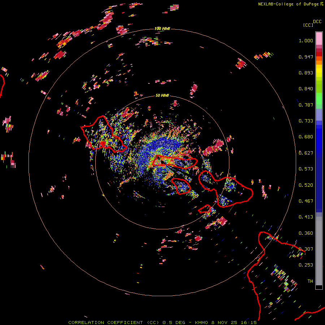Click the KHMO station identifier
Viewport: 325px width, 325px height.
pos(201,322)
